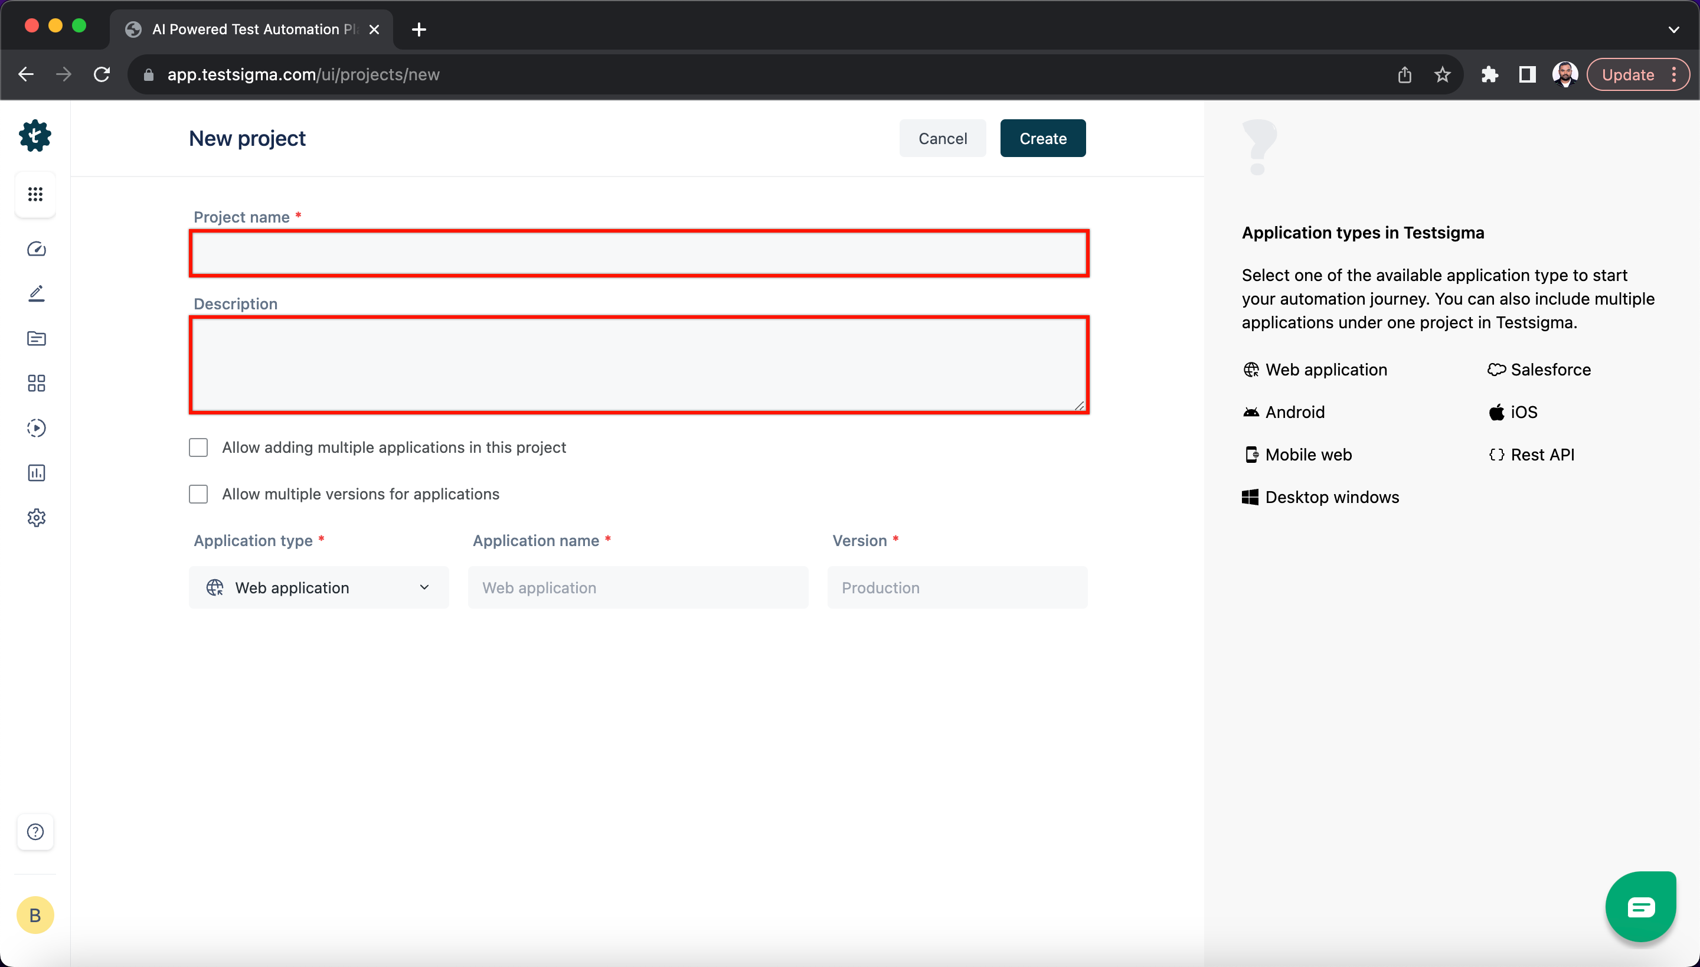Open the reports bar chart icon
This screenshot has width=1700, height=967.
tap(37, 473)
